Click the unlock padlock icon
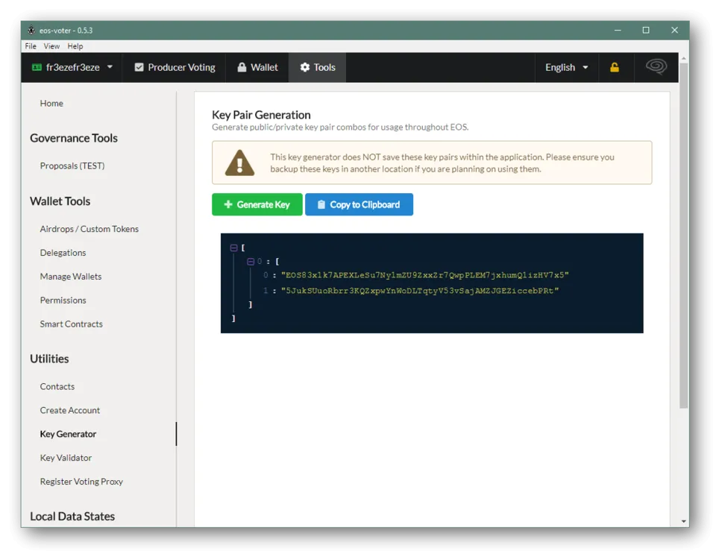The image size is (716, 554). click(x=615, y=68)
